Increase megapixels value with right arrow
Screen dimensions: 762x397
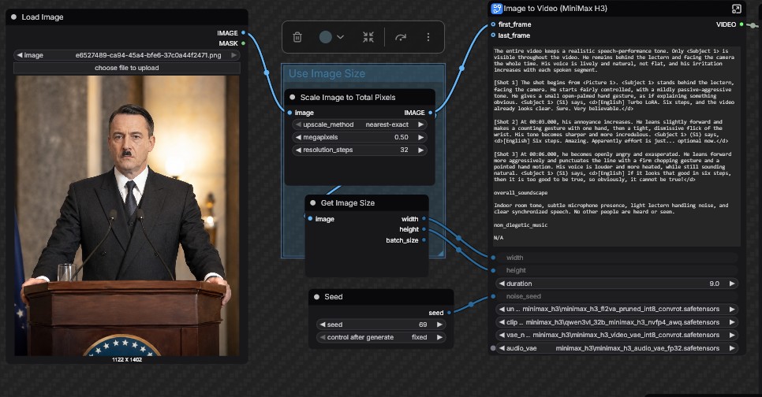coord(421,137)
